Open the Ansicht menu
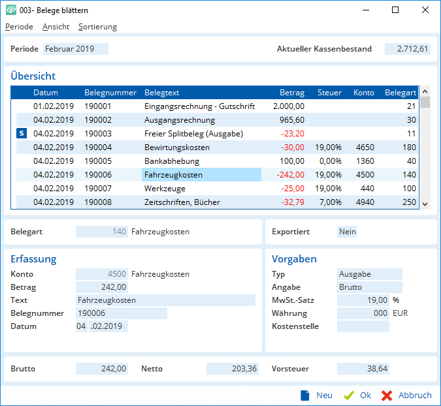The width and height of the screenshot is (441, 406). pyautogui.click(x=56, y=27)
